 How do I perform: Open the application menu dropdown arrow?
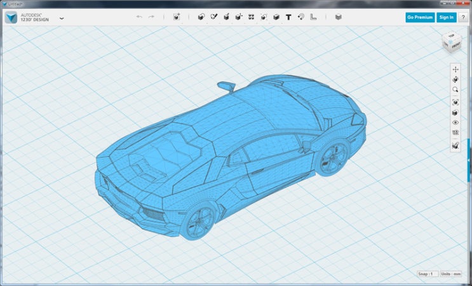click(62, 18)
